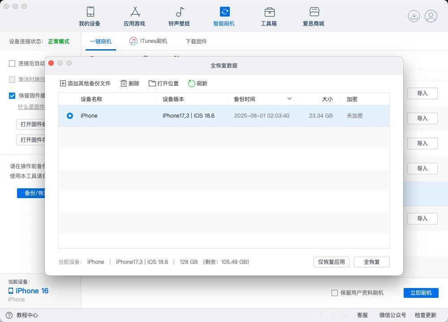
Task: Sort by 备份时间 column arrow
Action: [289, 99]
